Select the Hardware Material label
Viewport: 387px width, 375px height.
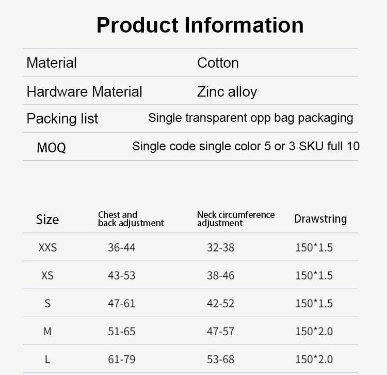85,91
